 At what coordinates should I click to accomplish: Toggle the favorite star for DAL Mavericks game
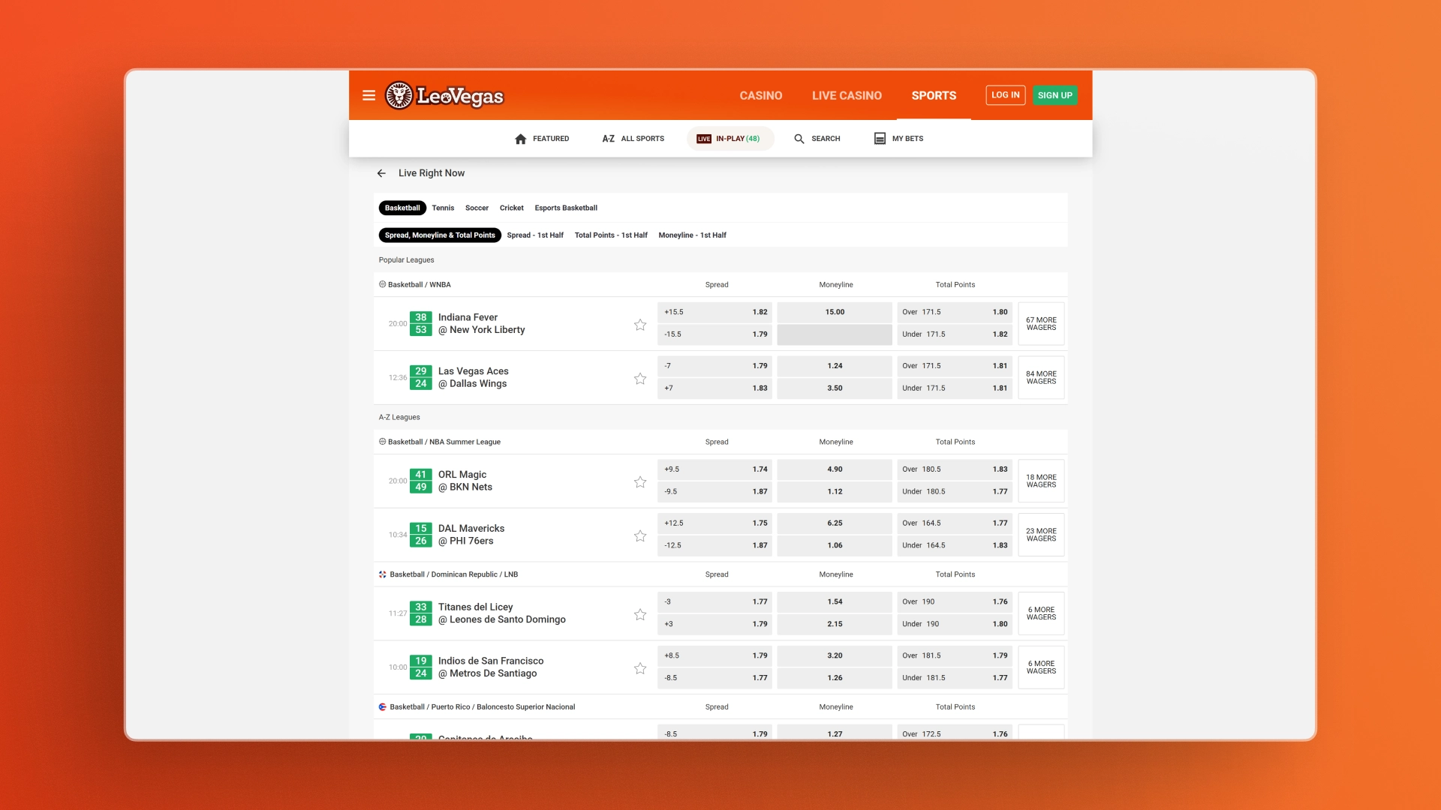pyautogui.click(x=640, y=536)
